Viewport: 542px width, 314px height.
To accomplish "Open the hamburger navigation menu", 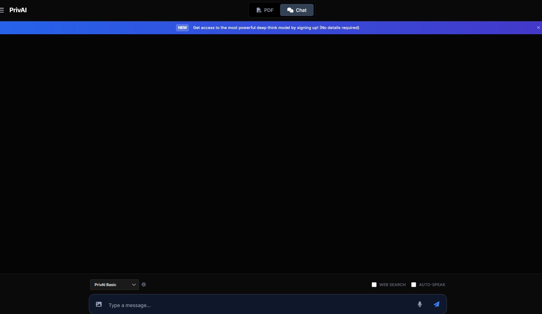I will [3, 10].
